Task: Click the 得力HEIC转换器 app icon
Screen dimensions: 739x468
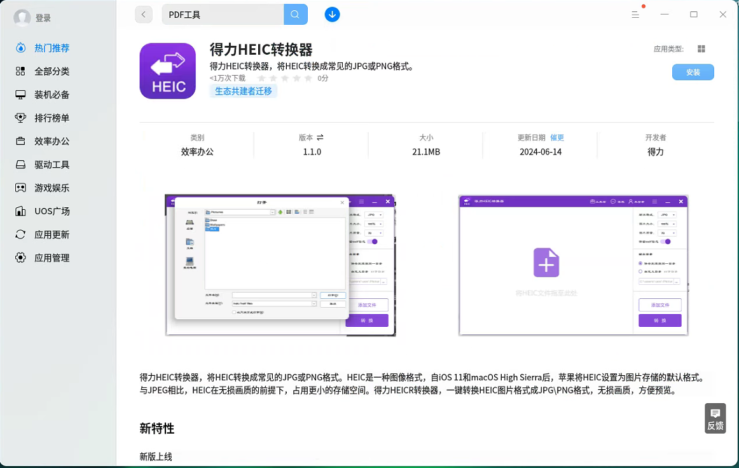Action: point(168,71)
